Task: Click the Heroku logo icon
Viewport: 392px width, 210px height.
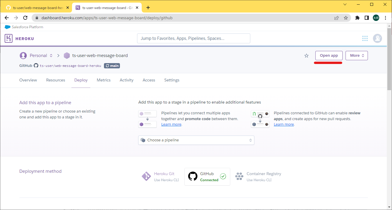Action: 9,38
